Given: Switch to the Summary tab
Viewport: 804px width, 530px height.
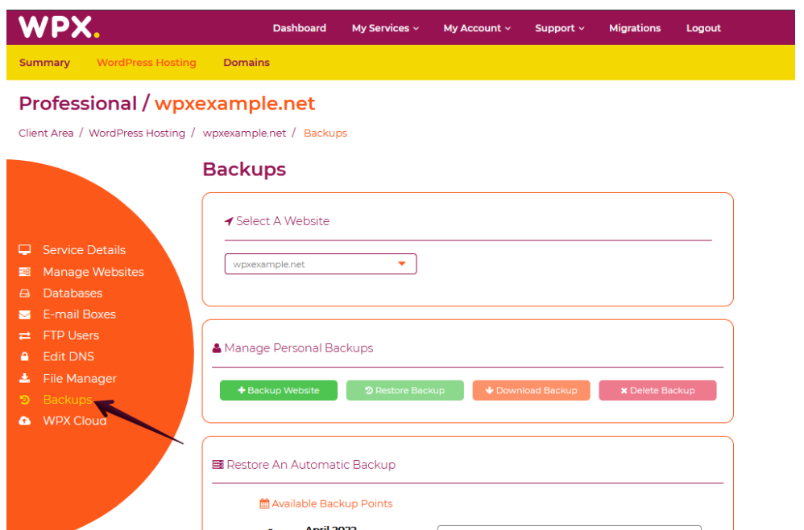Looking at the screenshot, I should 44,63.
